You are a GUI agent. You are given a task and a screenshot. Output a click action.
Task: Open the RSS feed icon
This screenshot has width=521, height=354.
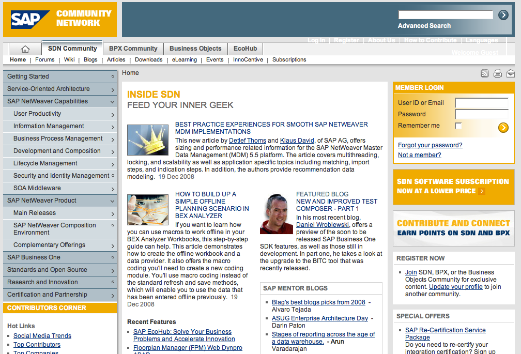(485, 73)
